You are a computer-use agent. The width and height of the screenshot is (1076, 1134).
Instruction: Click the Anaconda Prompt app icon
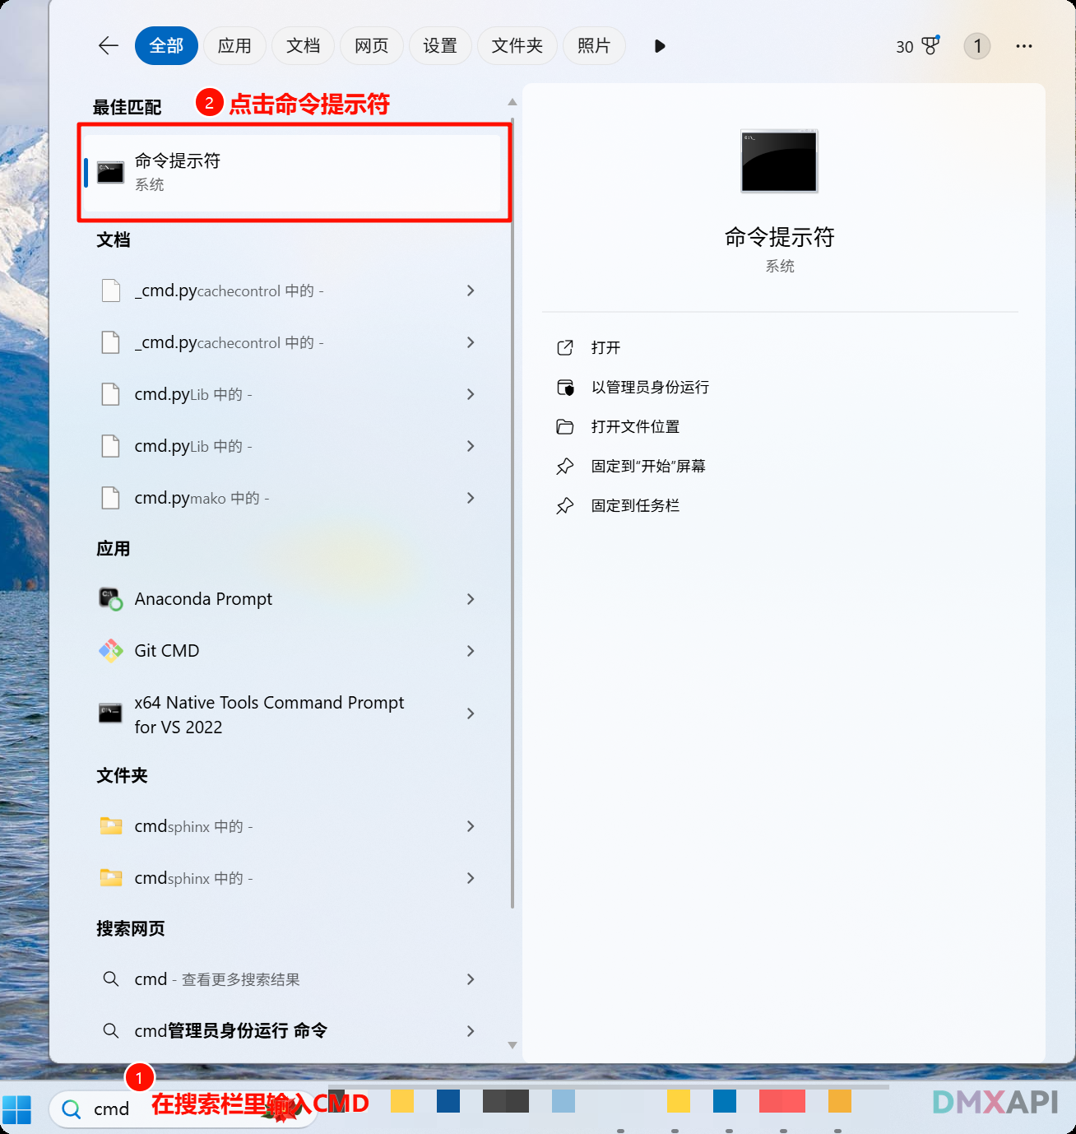[x=110, y=599]
